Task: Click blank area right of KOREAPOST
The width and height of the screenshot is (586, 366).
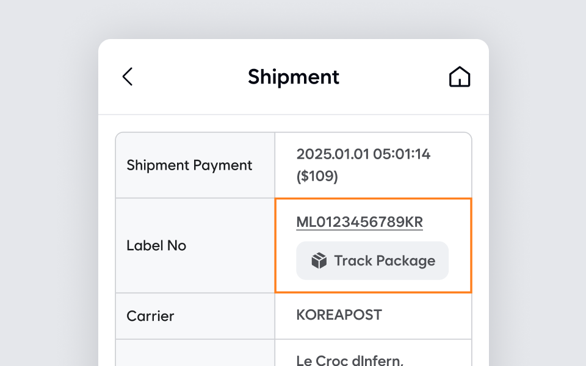Action: (427, 315)
